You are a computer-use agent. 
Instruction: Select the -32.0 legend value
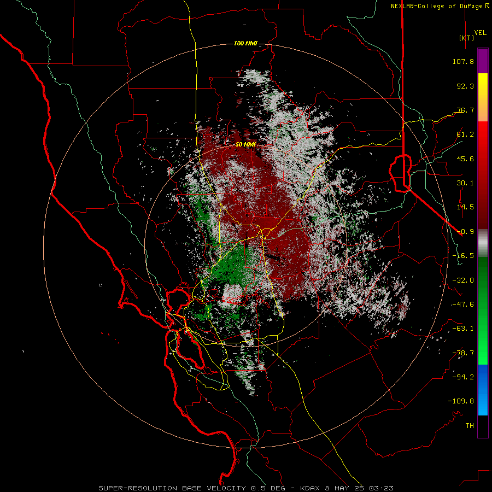[463, 280]
